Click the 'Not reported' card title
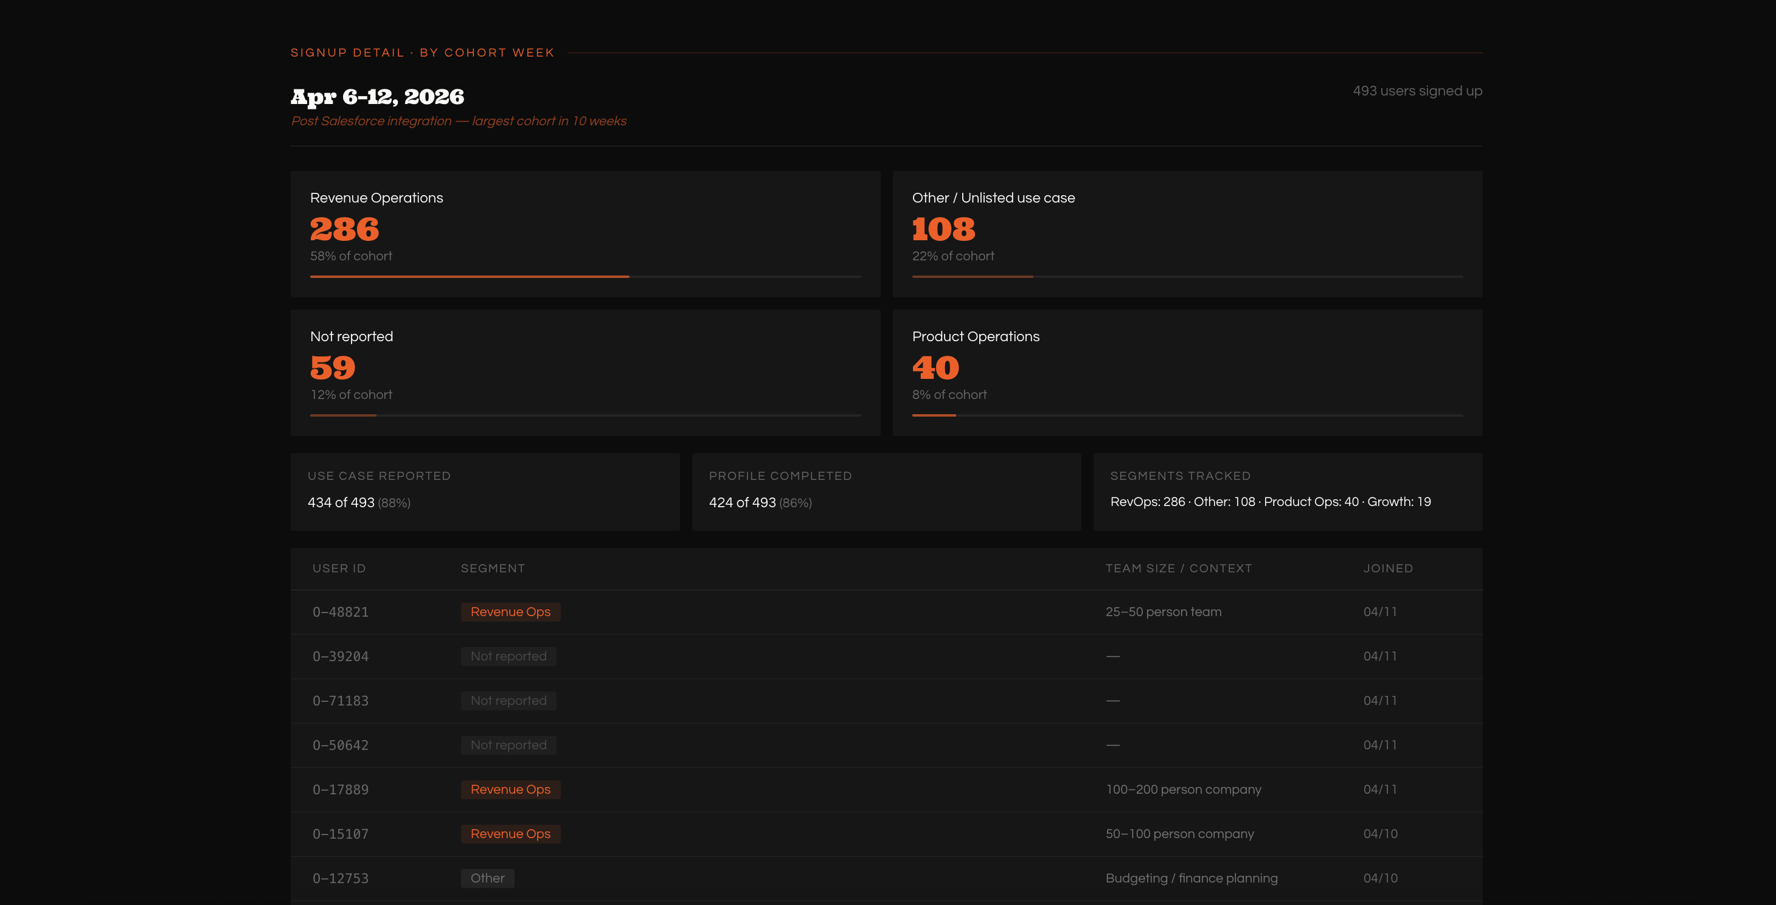 [x=352, y=336]
